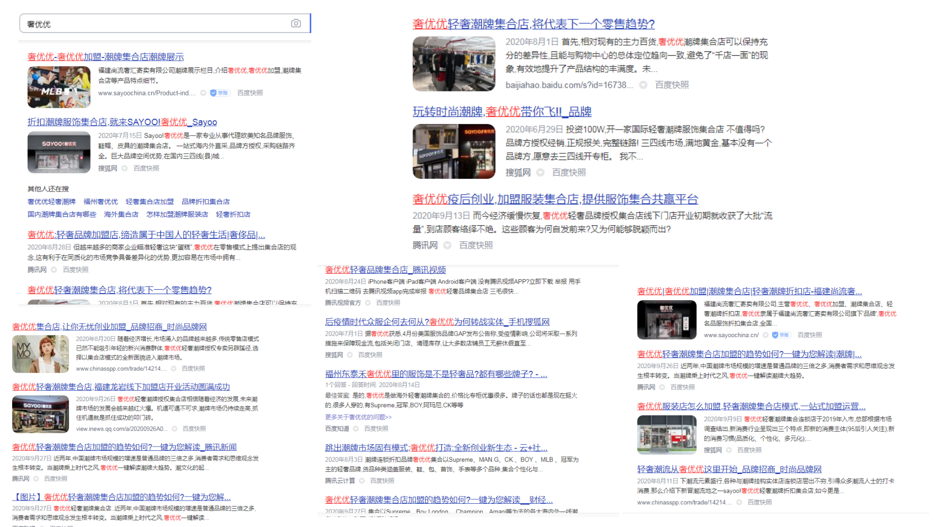
Task: Open the arrow icon after 搜狐网 in 折扣潮牌服饰集合店 result
Action: point(125,168)
